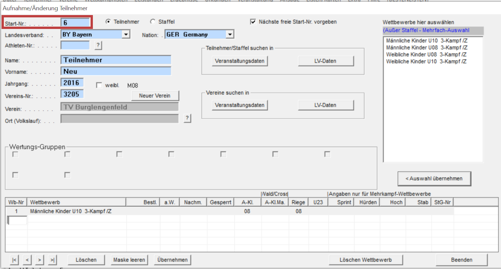The width and height of the screenshot is (501, 269).
Task: Click the Hürden column header
Action: 367,202
